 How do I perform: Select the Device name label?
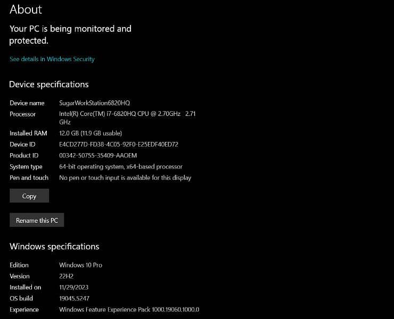click(27, 103)
